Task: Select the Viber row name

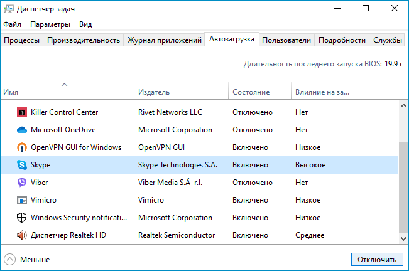Action: 40,183
